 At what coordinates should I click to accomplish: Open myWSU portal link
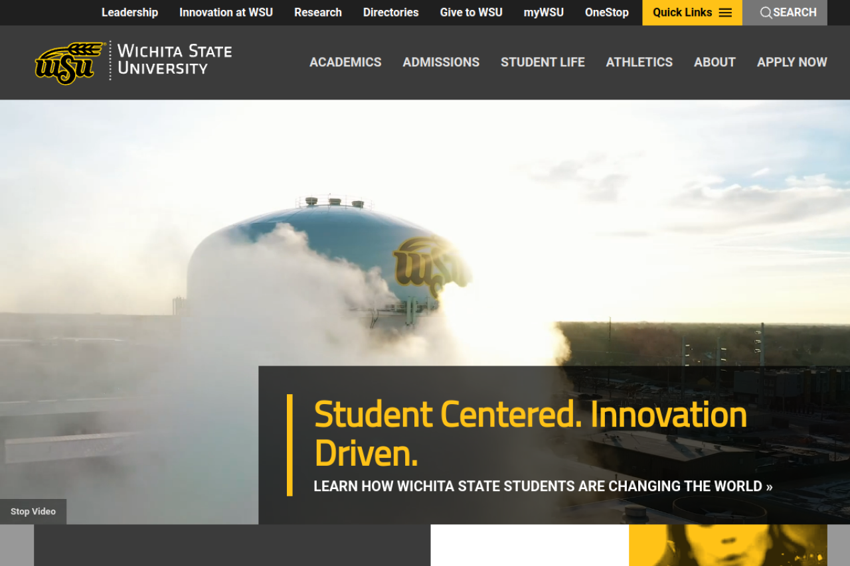click(544, 13)
